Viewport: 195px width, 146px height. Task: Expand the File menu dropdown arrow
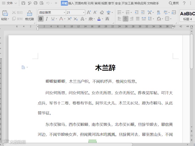click(x=16, y=3)
